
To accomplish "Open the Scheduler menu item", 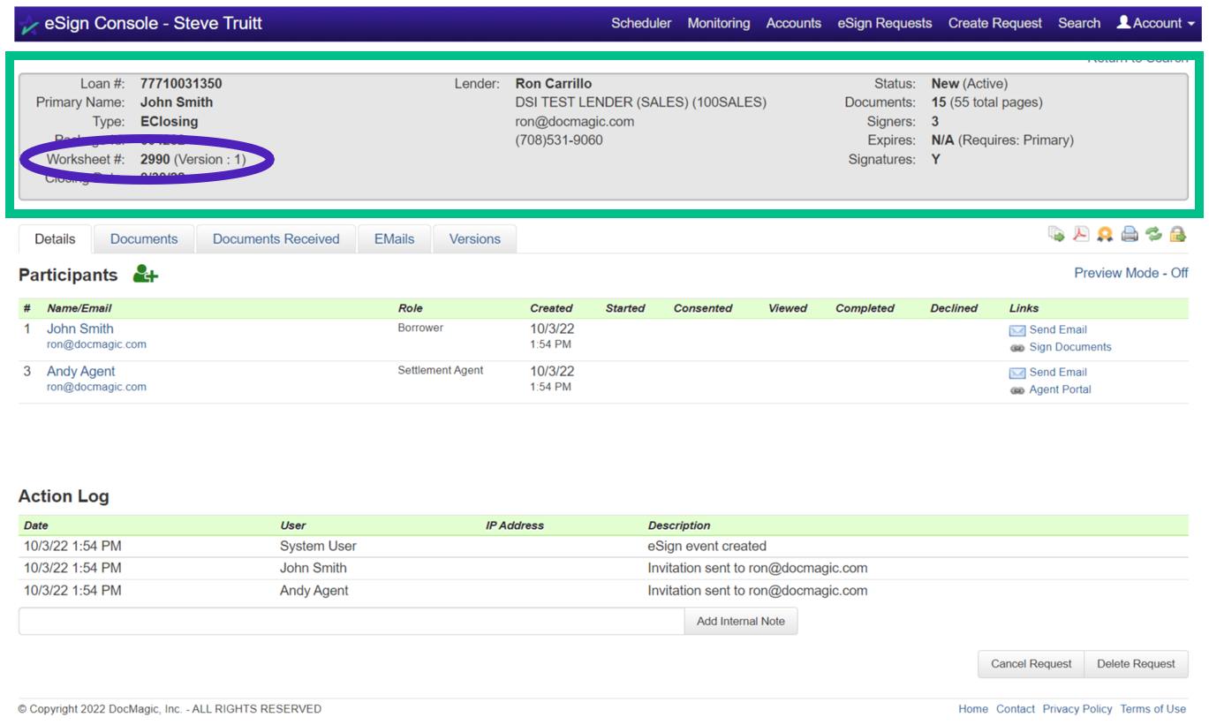I will pyautogui.click(x=641, y=23).
